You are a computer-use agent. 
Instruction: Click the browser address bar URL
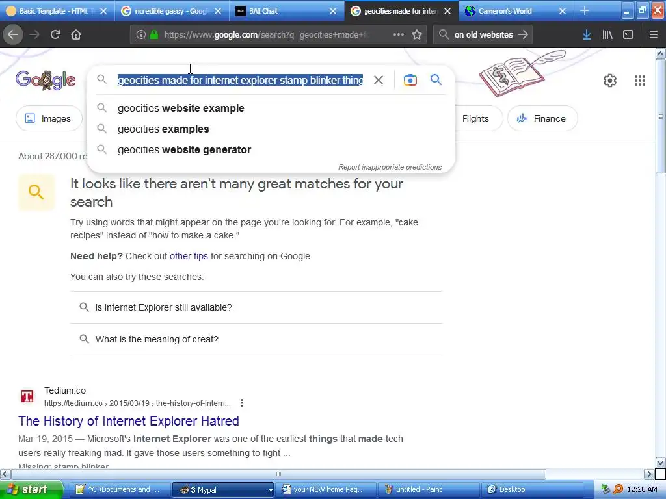(x=267, y=35)
